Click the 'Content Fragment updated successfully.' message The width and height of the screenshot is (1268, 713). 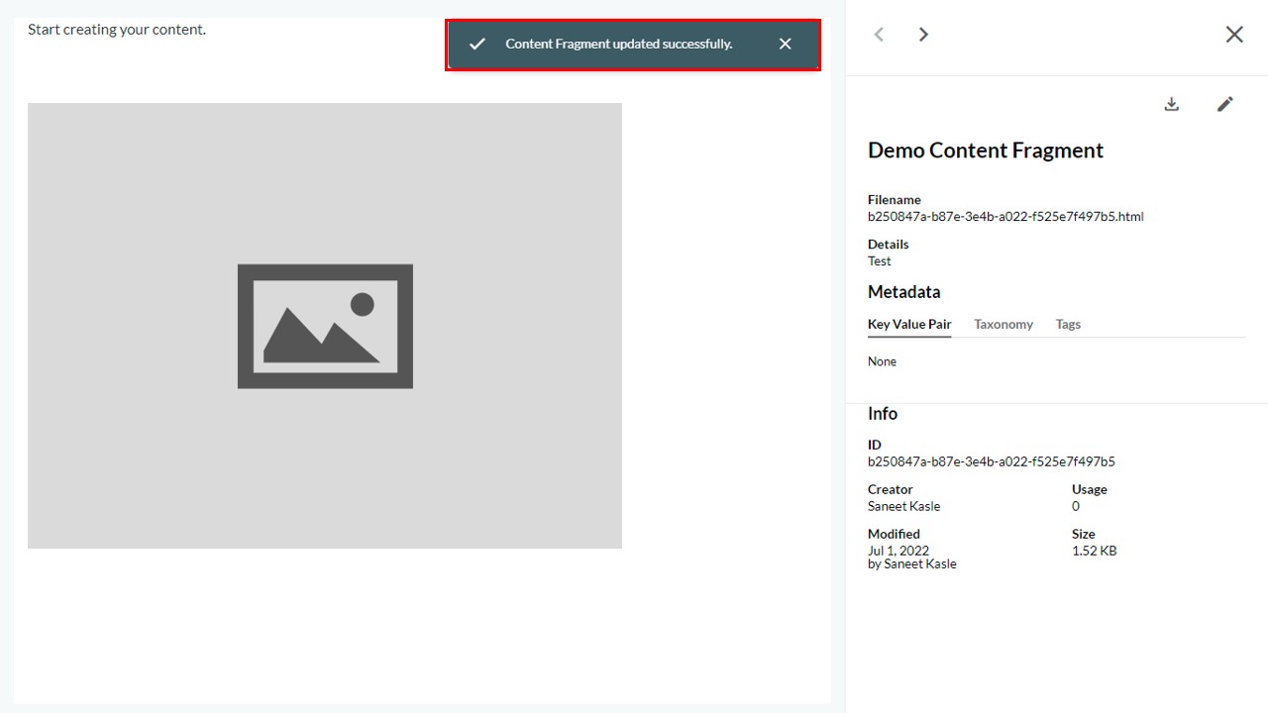click(x=619, y=44)
